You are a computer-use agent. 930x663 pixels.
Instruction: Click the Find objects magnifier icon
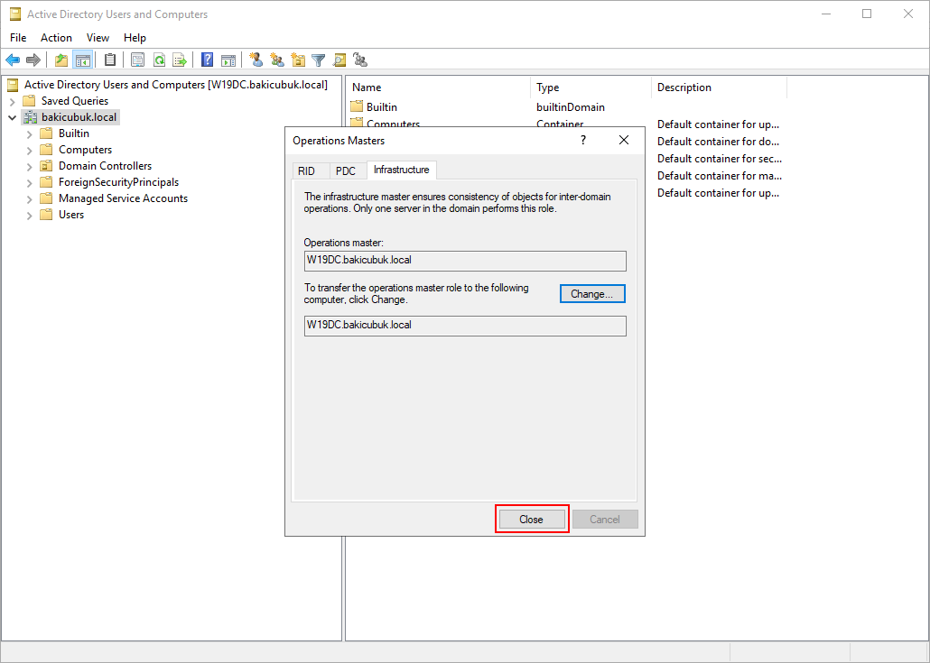(x=339, y=60)
